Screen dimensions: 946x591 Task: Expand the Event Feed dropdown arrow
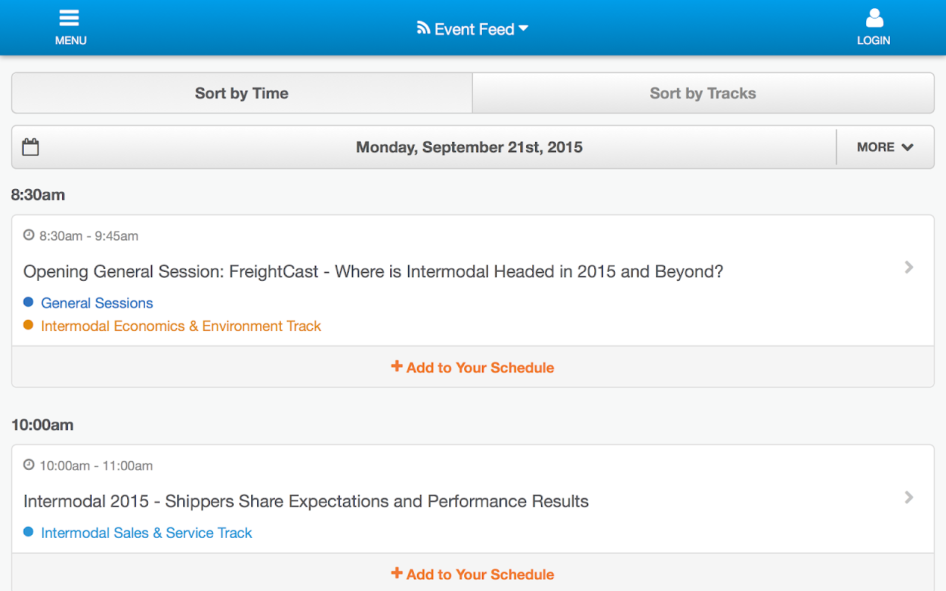[x=523, y=28]
